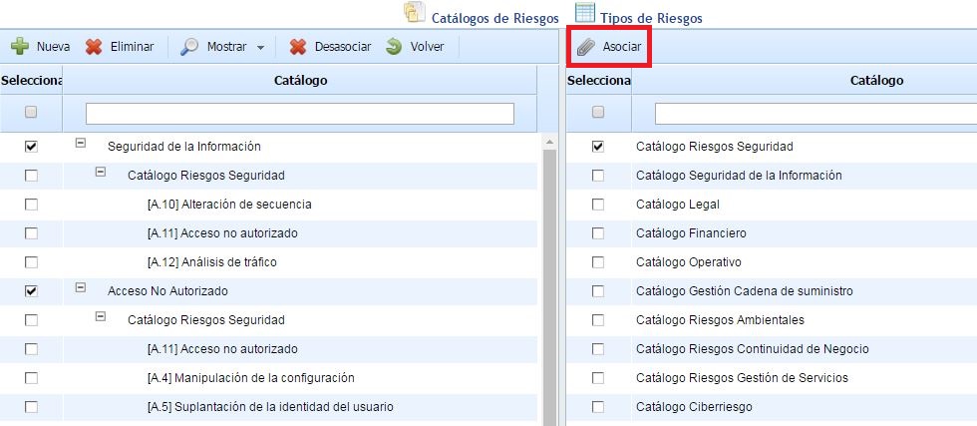Select the [A.12] Análisis de tráfico item
The image size is (977, 426).
click(211, 262)
